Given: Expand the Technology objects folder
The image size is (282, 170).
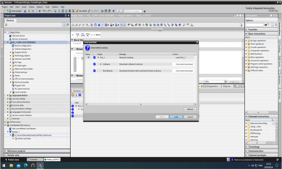Looking at the screenshot, I should click(10, 55).
